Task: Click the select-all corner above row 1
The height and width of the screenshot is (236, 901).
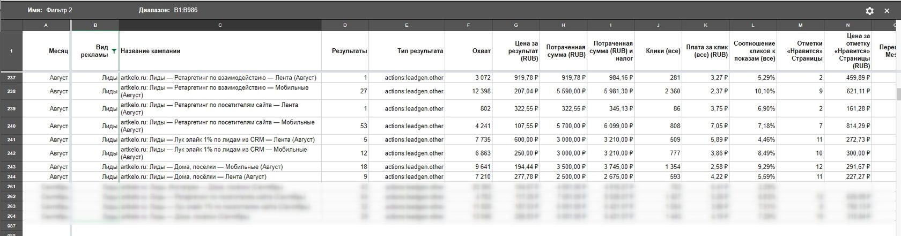Action: pos(11,25)
